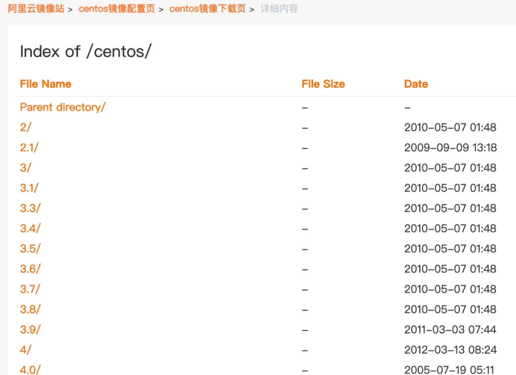Open the 3/ directory
This screenshot has height=375, width=516.
(26, 168)
